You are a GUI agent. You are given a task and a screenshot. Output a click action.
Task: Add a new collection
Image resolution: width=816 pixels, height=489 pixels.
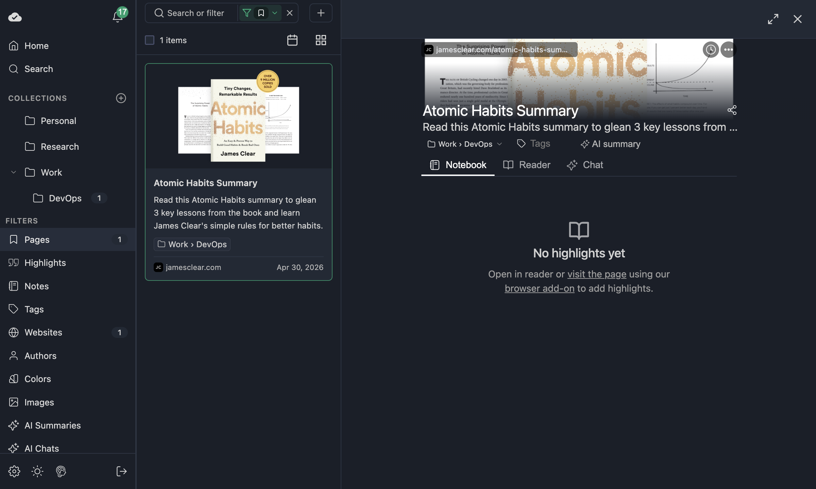point(121,98)
